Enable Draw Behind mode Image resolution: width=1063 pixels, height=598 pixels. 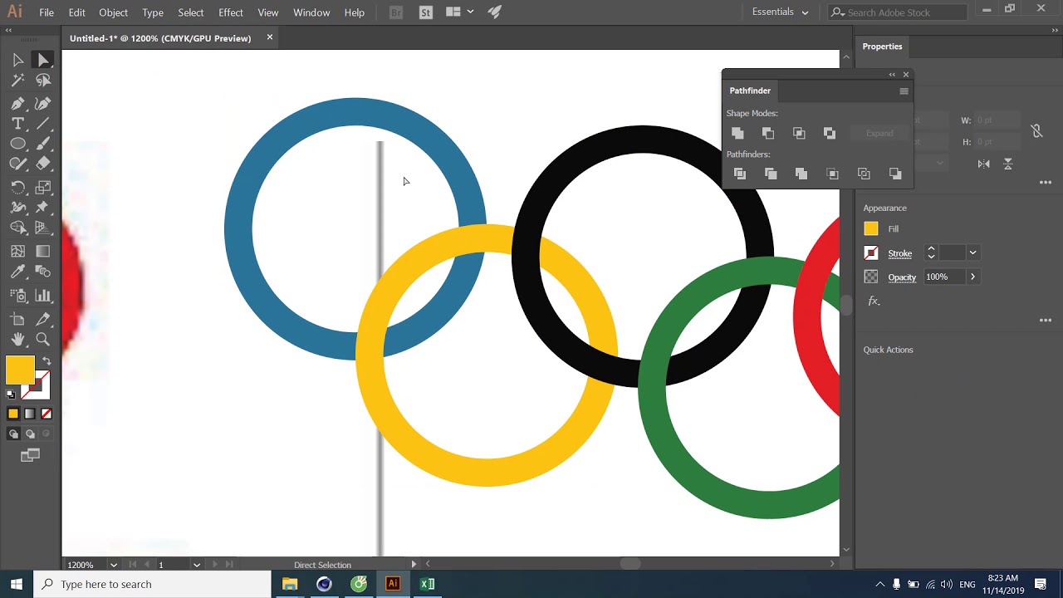coord(30,434)
